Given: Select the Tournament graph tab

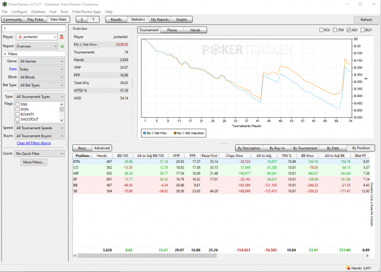Looking at the screenshot, I should [x=149, y=30].
